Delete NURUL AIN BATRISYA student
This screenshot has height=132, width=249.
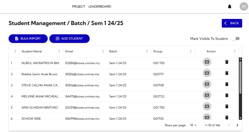pyautogui.click(x=227, y=62)
